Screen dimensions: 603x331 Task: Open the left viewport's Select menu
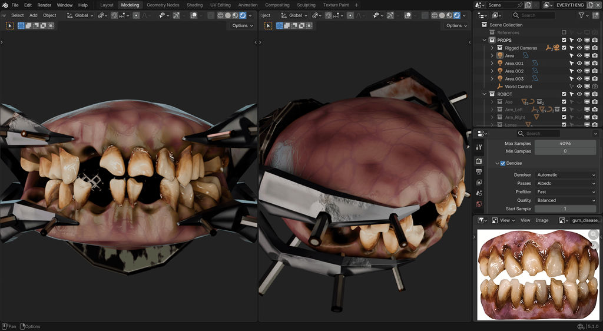pyautogui.click(x=17, y=15)
